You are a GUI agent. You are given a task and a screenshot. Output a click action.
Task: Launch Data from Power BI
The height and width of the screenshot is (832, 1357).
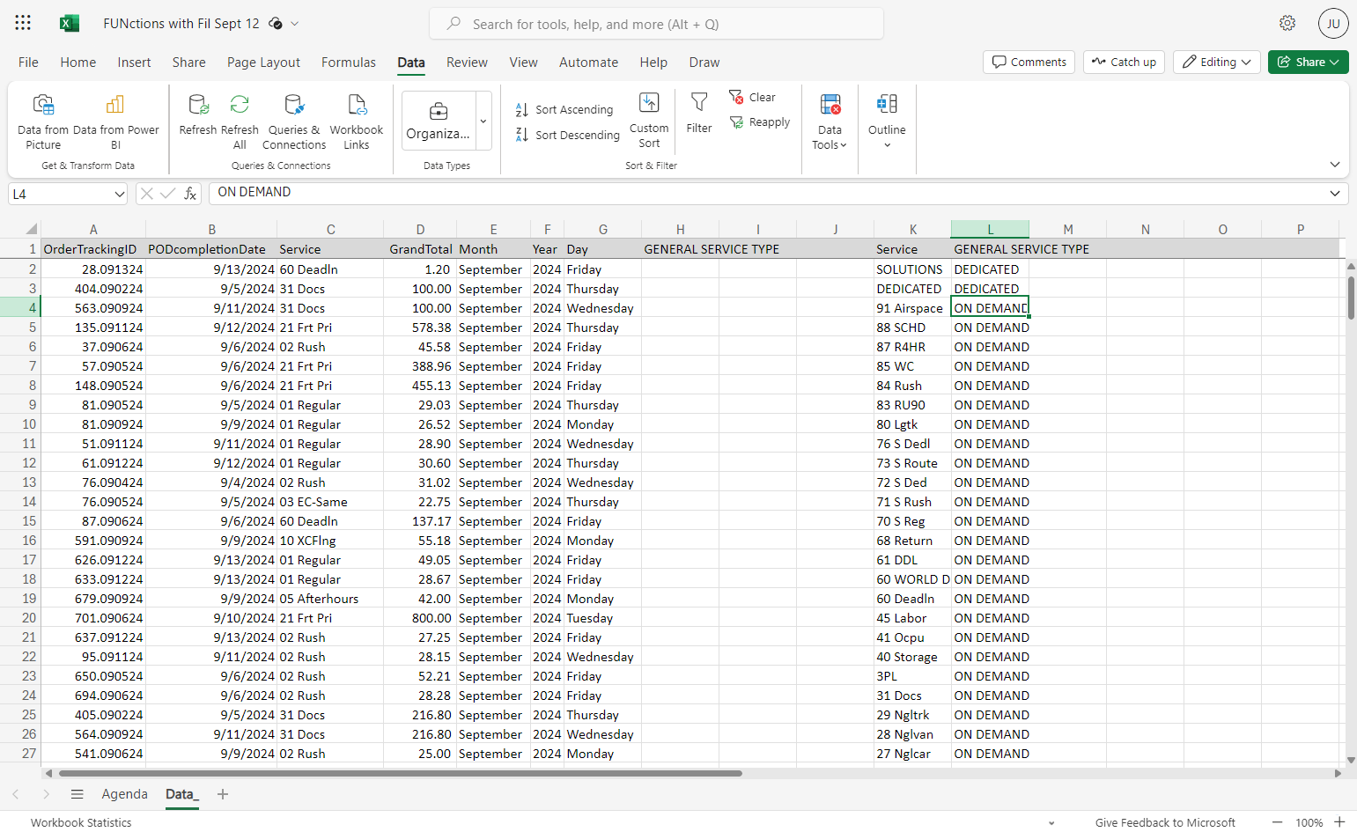[115, 121]
